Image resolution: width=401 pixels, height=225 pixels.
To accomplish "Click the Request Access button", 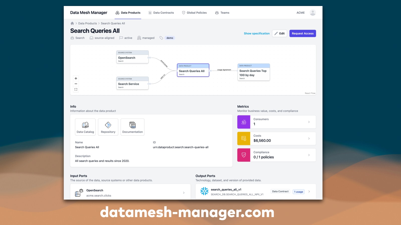I will (x=303, y=33).
